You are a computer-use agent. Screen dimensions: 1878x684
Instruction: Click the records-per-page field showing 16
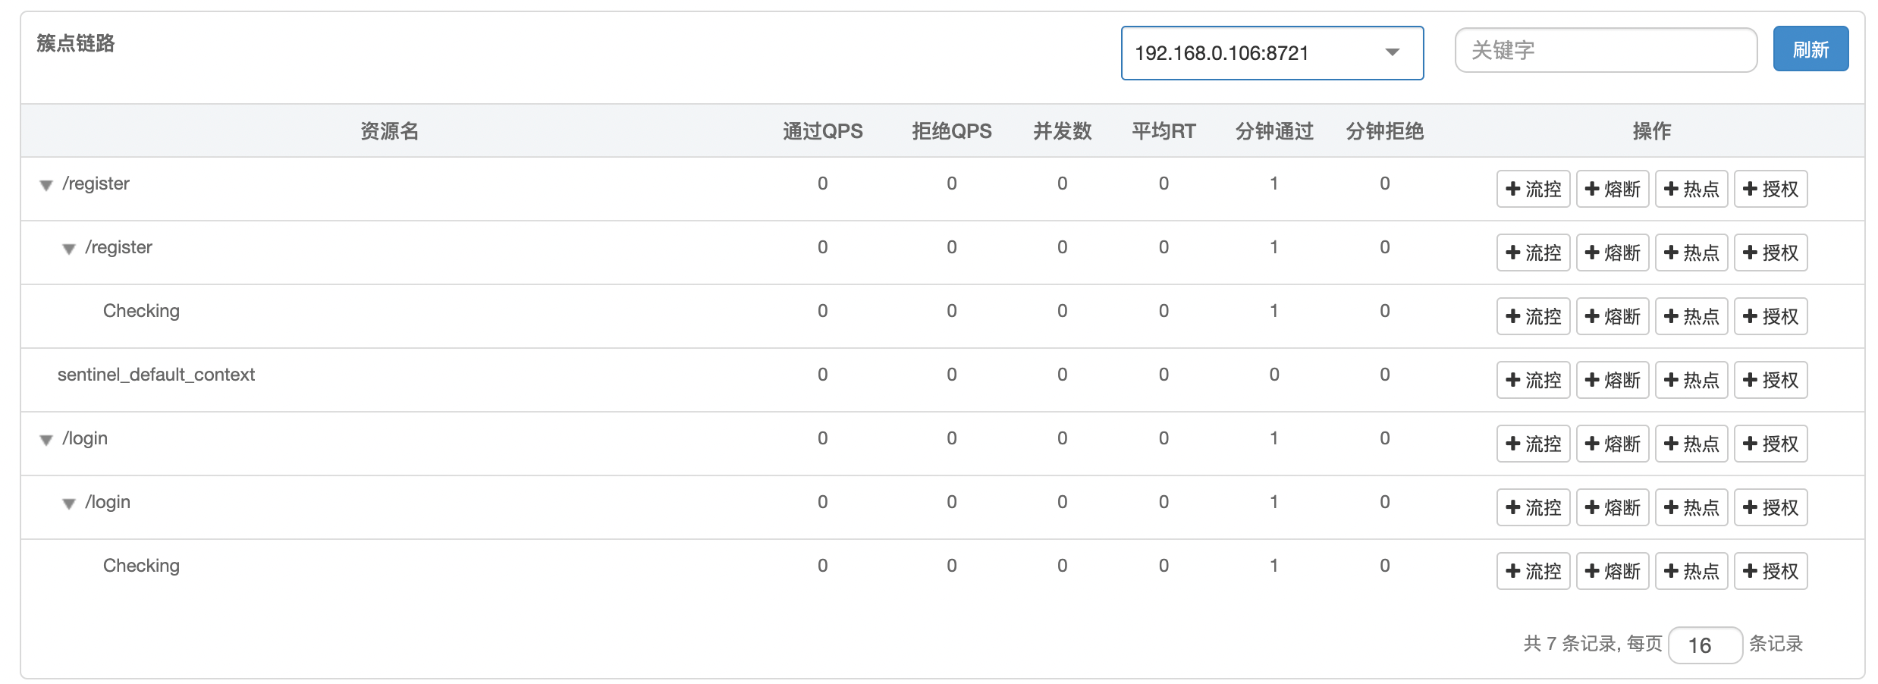tap(1704, 645)
